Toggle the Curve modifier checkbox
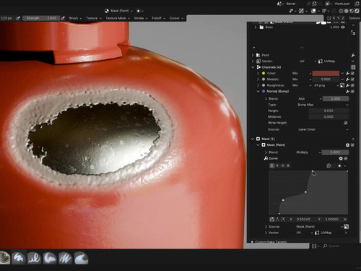 click(346, 158)
